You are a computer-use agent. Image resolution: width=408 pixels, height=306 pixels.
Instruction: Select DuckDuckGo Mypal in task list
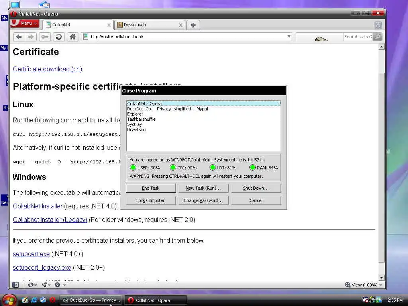(x=203, y=109)
